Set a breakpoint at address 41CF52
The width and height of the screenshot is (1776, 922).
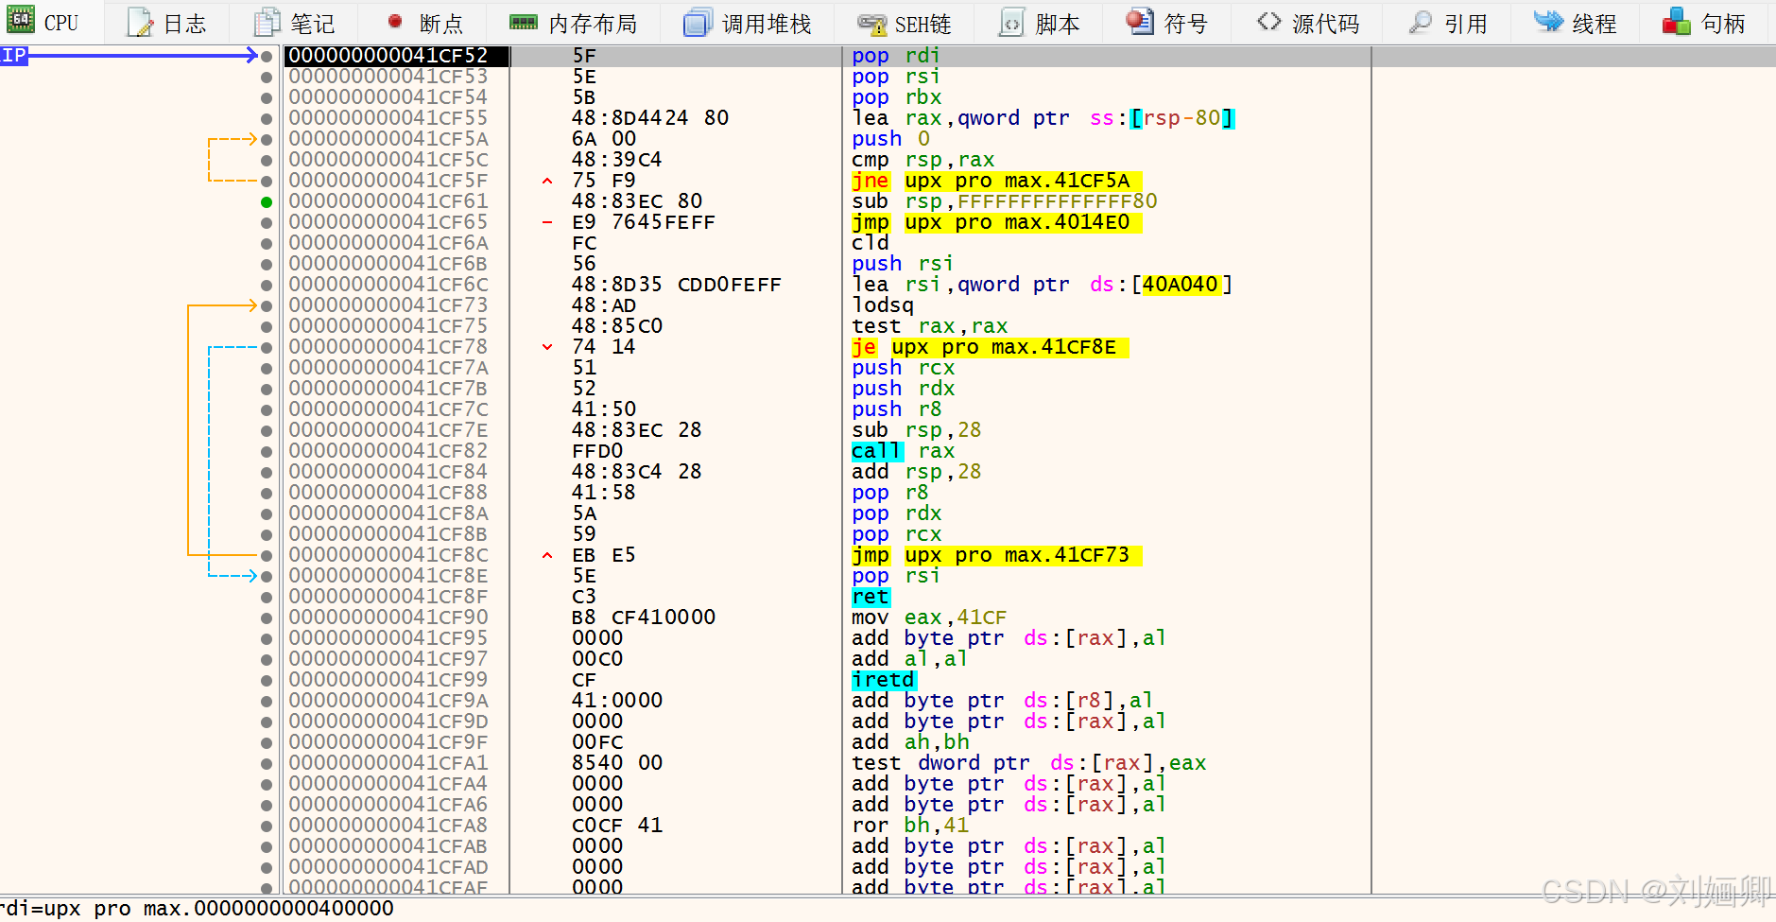pos(266,56)
